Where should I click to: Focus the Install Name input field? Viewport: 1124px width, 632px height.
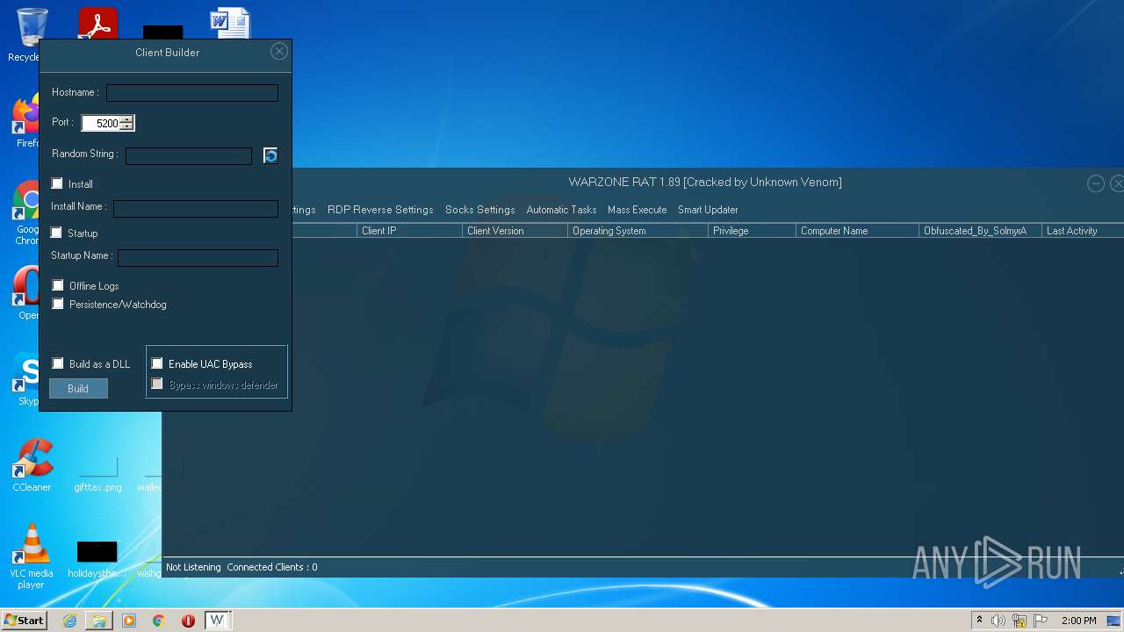tap(196, 208)
